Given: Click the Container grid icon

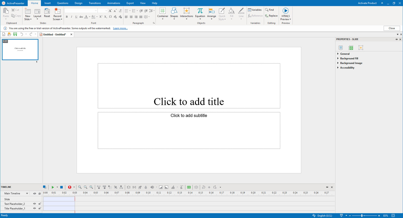Looking at the screenshot, I should (163, 11).
